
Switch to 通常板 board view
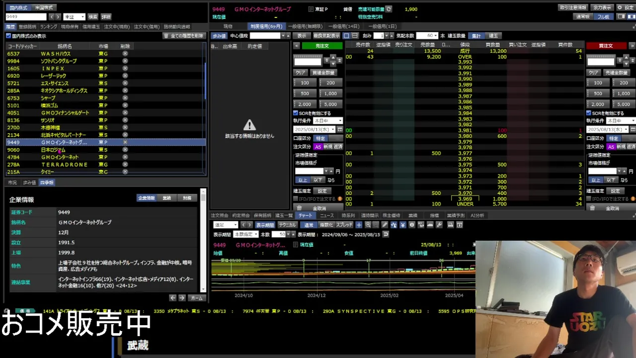click(583, 17)
